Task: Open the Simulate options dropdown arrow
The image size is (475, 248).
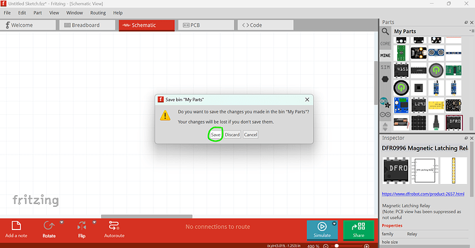Action: tap(334, 223)
